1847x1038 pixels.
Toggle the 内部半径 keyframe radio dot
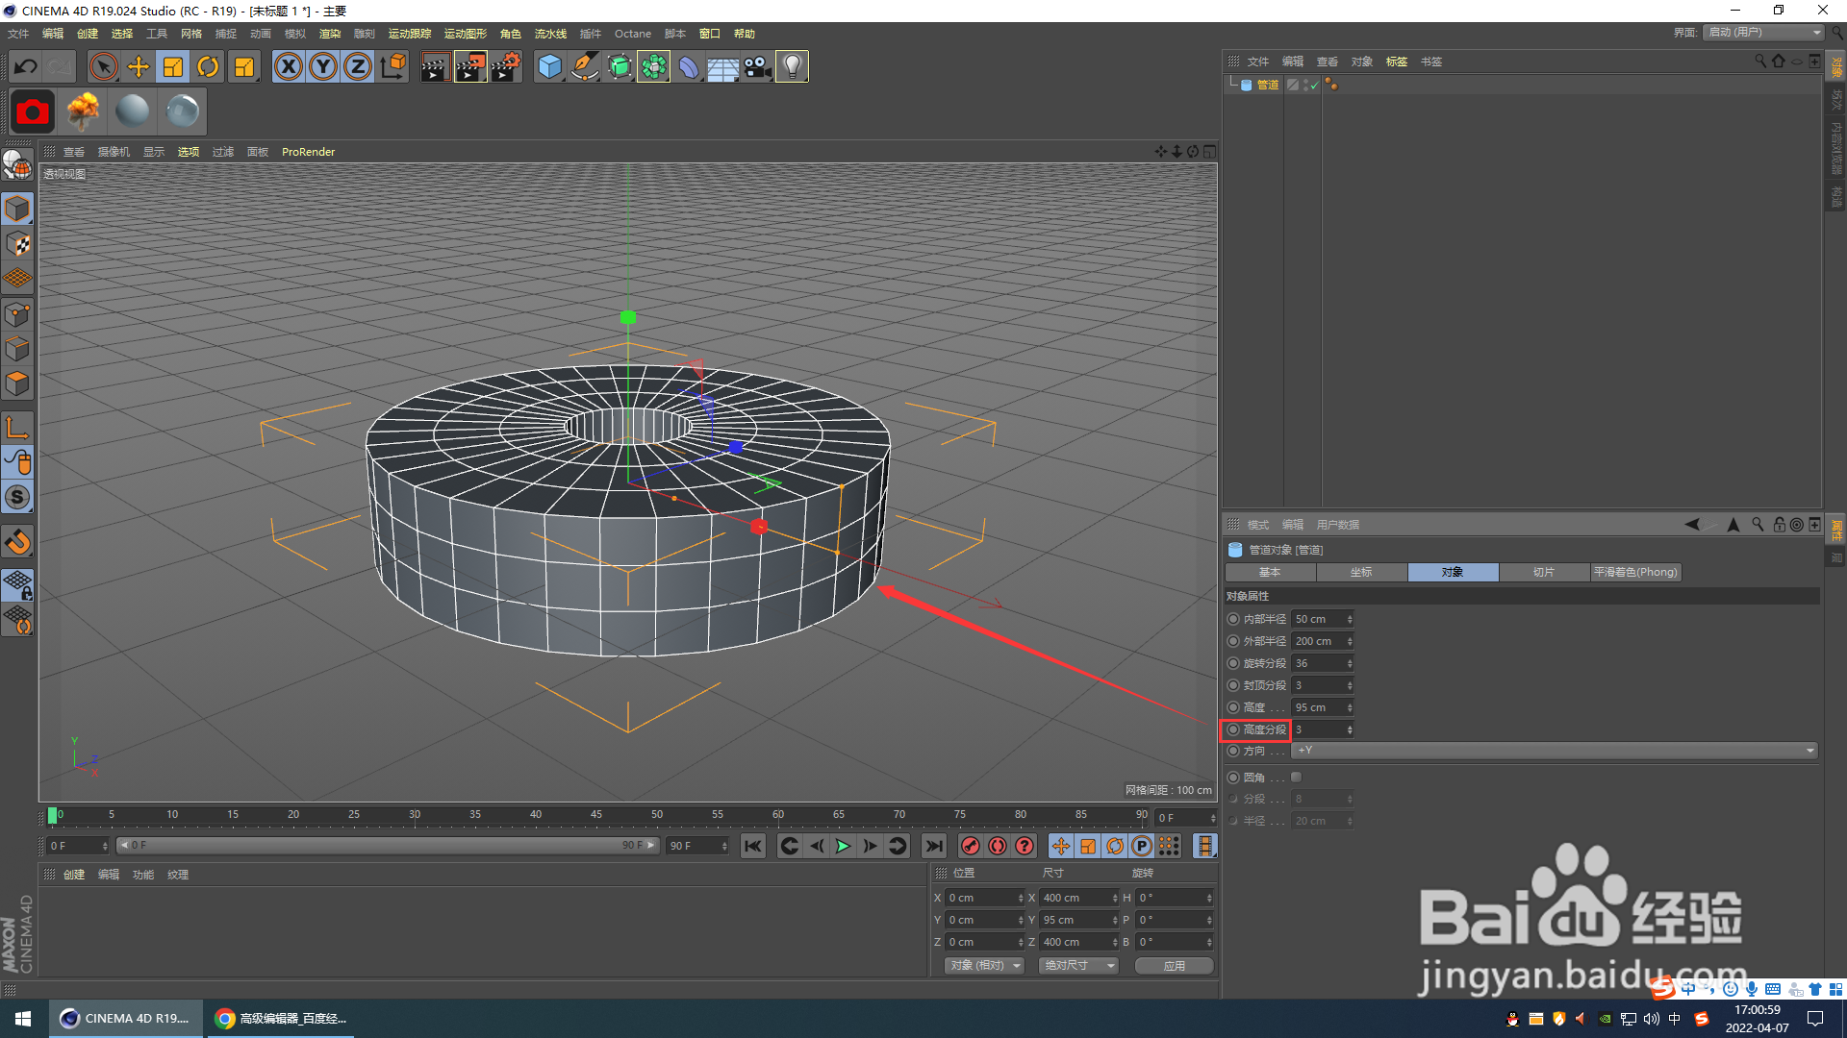pyautogui.click(x=1233, y=619)
